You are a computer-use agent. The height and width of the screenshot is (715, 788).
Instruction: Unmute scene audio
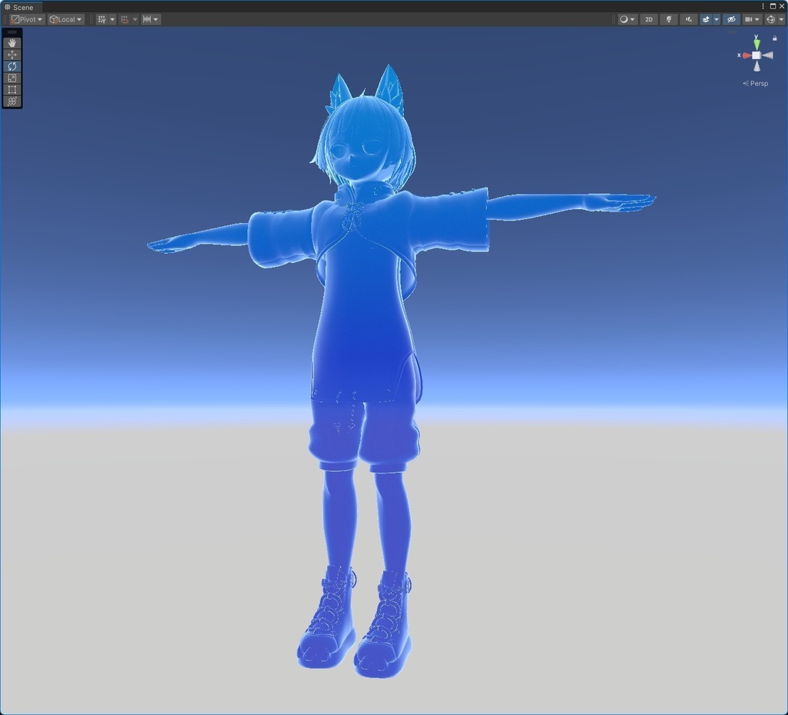pos(689,19)
